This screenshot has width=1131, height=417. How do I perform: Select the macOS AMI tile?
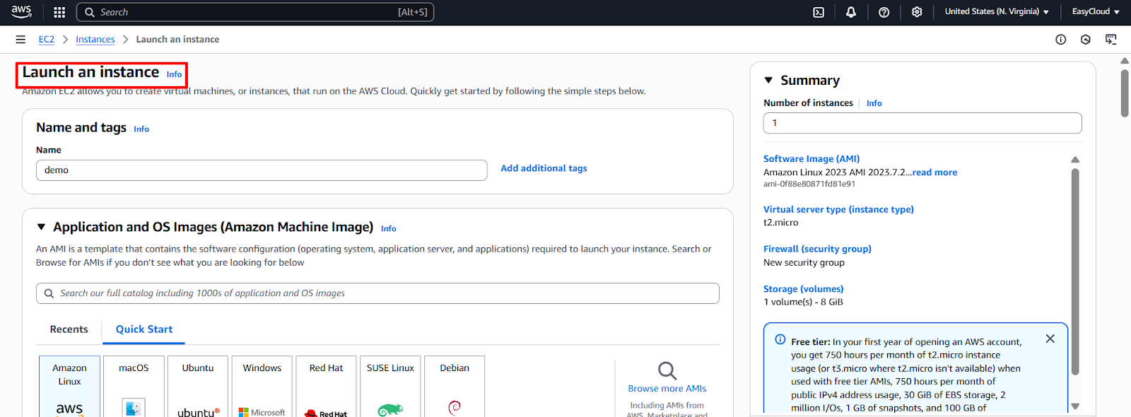134,387
